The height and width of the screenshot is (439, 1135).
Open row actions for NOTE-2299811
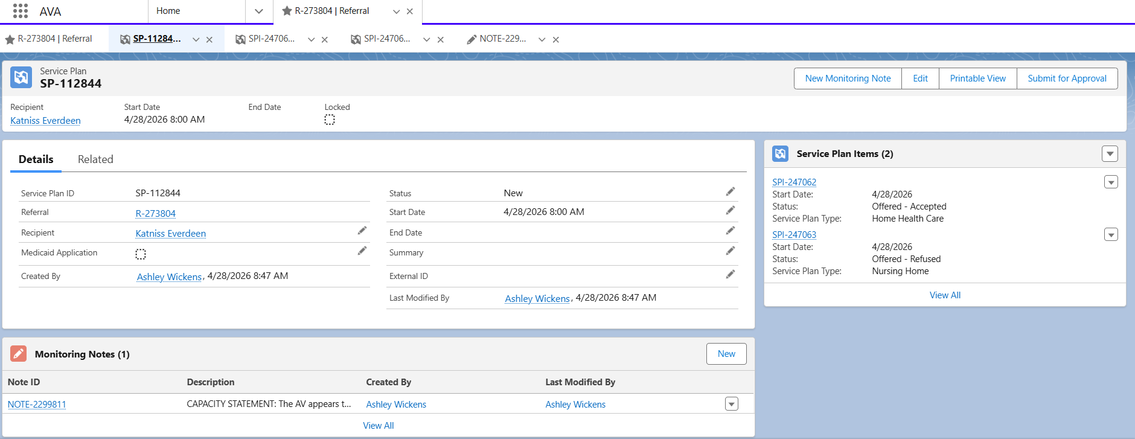click(732, 404)
